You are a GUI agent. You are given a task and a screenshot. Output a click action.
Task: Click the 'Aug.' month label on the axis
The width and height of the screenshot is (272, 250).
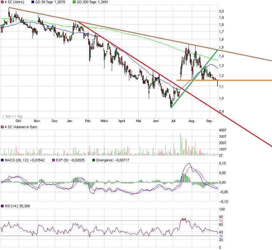click(x=192, y=121)
